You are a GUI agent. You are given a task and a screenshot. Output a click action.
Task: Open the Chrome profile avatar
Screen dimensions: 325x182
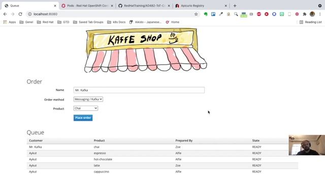(x=312, y=14)
